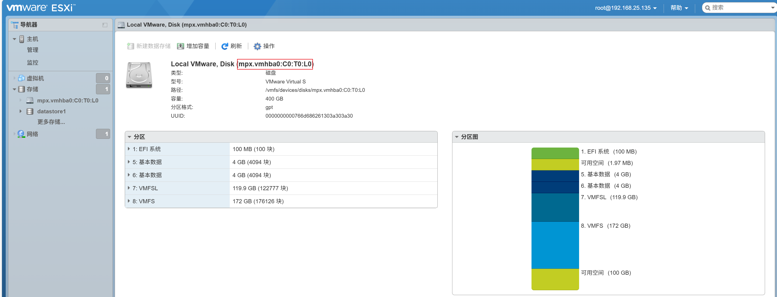Minimize the navigator panel with corner icon
777x297 pixels.
(x=105, y=25)
